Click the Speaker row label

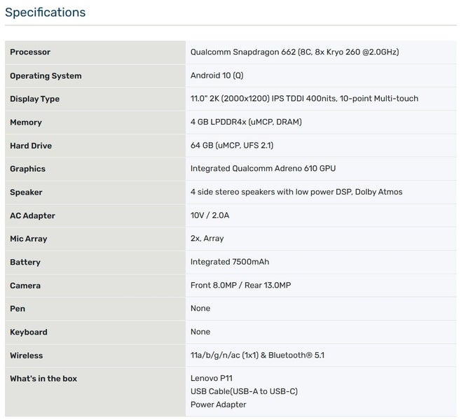coord(26,192)
